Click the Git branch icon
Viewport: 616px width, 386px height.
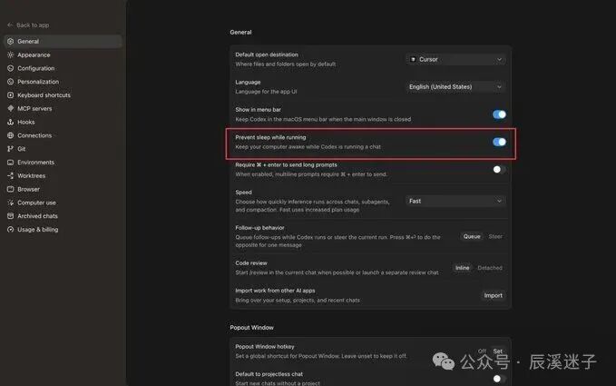click(11, 149)
